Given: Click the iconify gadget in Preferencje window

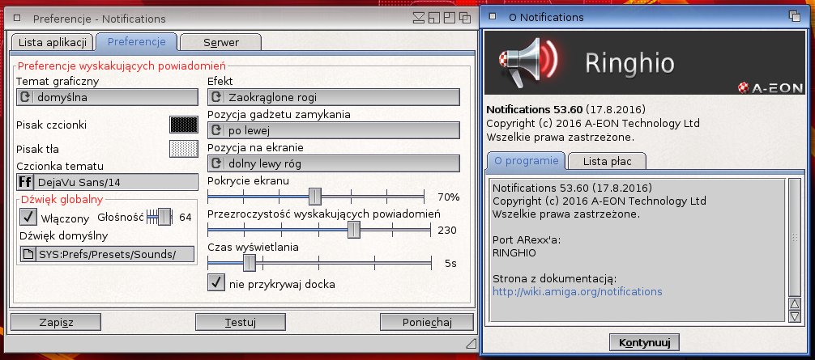Looking at the screenshot, I should 419,18.
